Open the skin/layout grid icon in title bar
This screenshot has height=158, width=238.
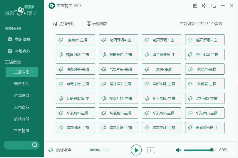tap(195, 6)
